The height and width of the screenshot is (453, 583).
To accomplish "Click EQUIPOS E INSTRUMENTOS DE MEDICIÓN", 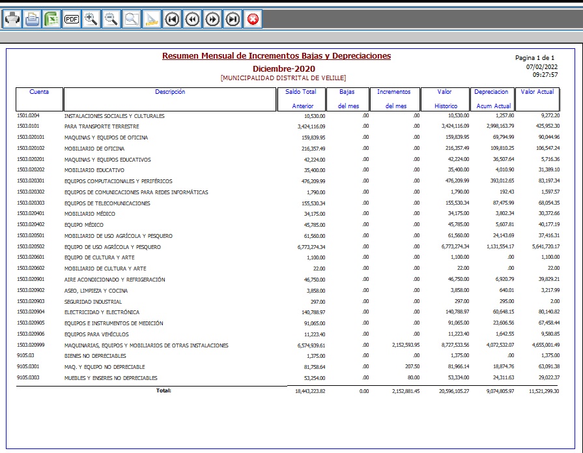I will [x=114, y=323].
